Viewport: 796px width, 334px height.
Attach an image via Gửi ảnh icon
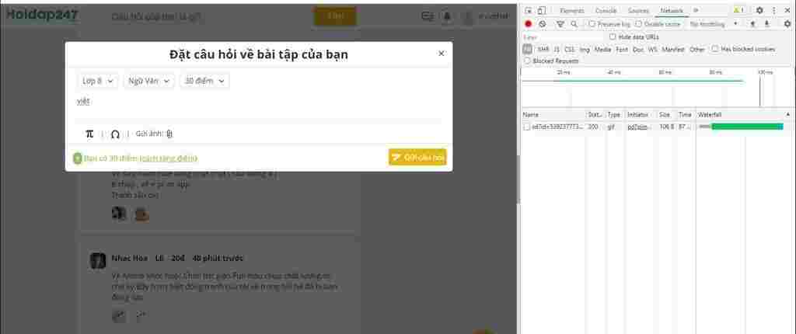(x=169, y=134)
